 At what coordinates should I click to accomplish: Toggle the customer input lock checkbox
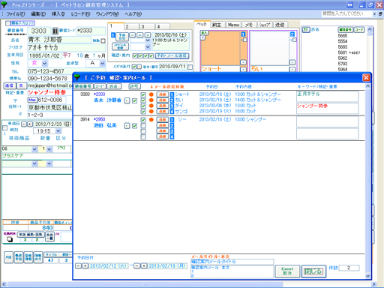pyautogui.click(x=7, y=23)
